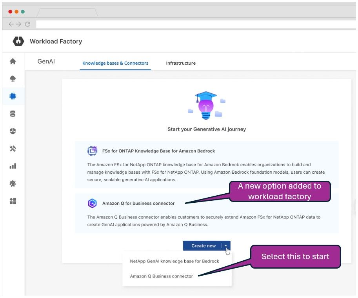Click the lightbulb graduation cap illustration
Screen dimensions: 358x298
point(207,105)
